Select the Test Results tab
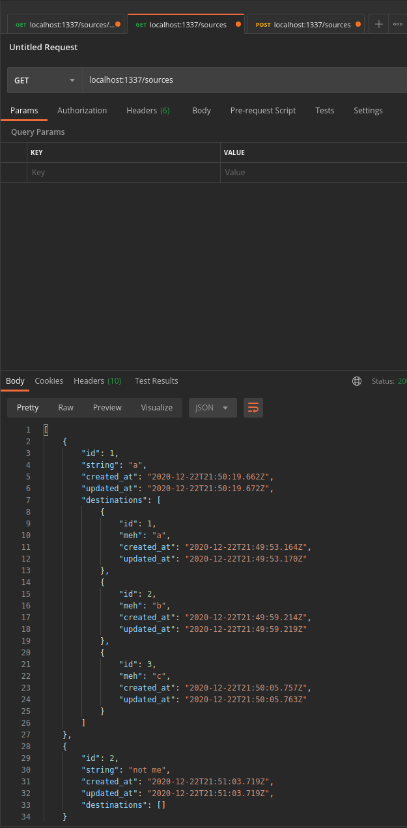 pyautogui.click(x=156, y=380)
